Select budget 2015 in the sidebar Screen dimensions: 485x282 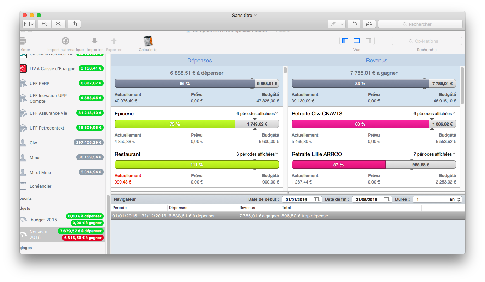44,220
